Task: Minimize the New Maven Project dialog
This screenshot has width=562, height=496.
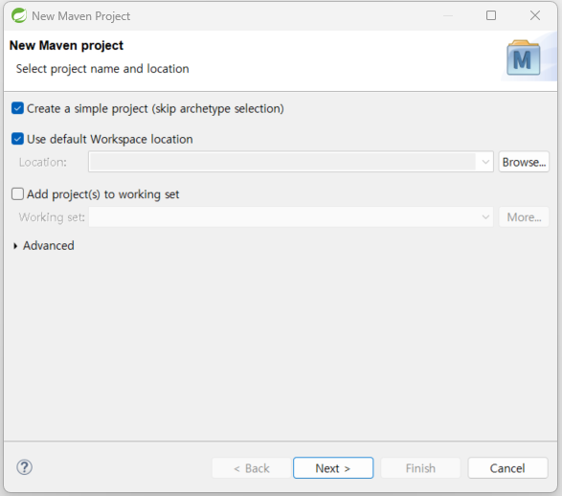Action: (448, 15)
